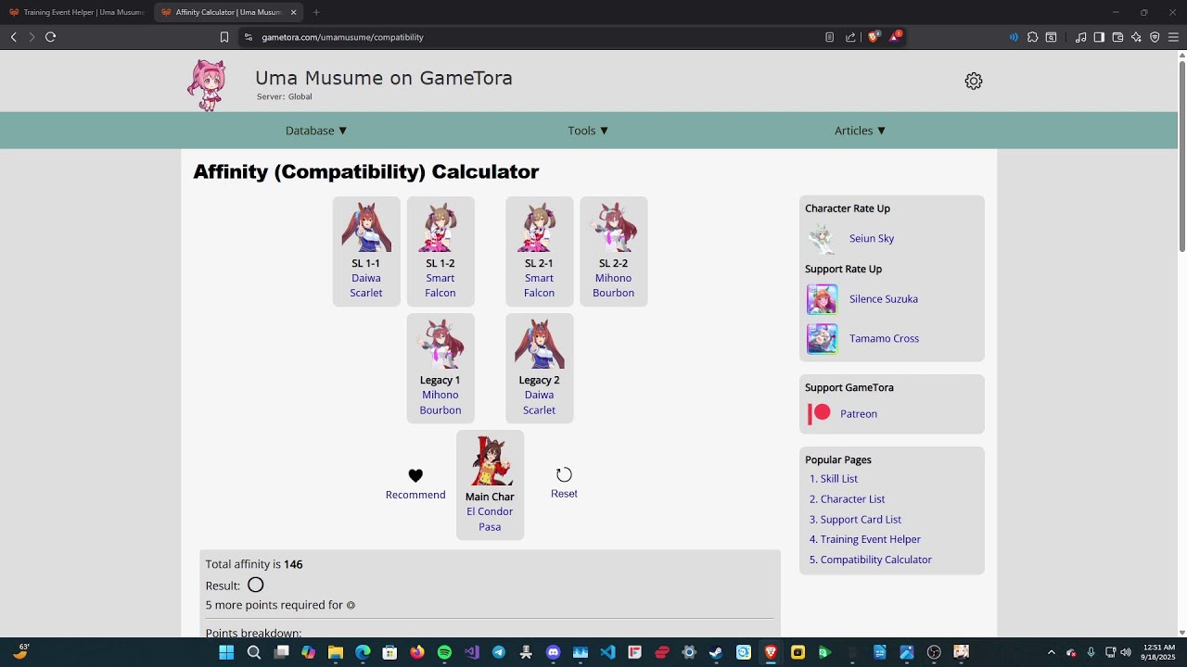Open the taskbar search magnifier

(x=253, y=652)
